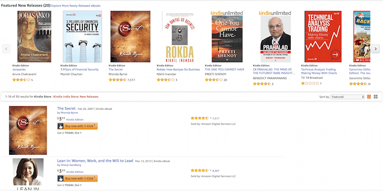Screen dimensions: 383x191
Task: Open Rokda book cover thumbnail
Action: click(178, 37)
